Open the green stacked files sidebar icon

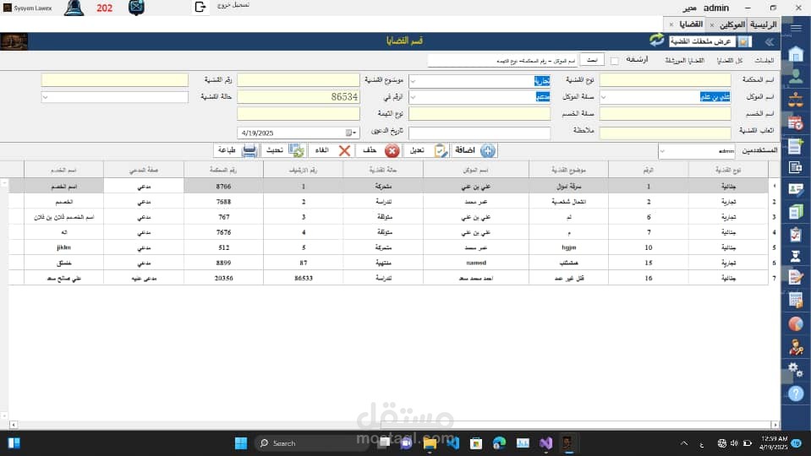click(x=796, y=212)
